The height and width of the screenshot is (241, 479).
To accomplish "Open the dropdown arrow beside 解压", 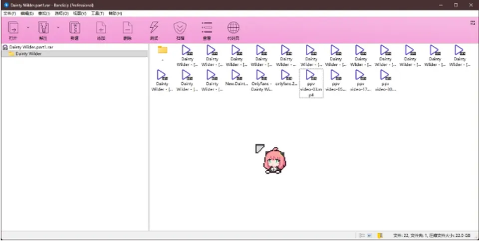I will (x=58, y=27).
